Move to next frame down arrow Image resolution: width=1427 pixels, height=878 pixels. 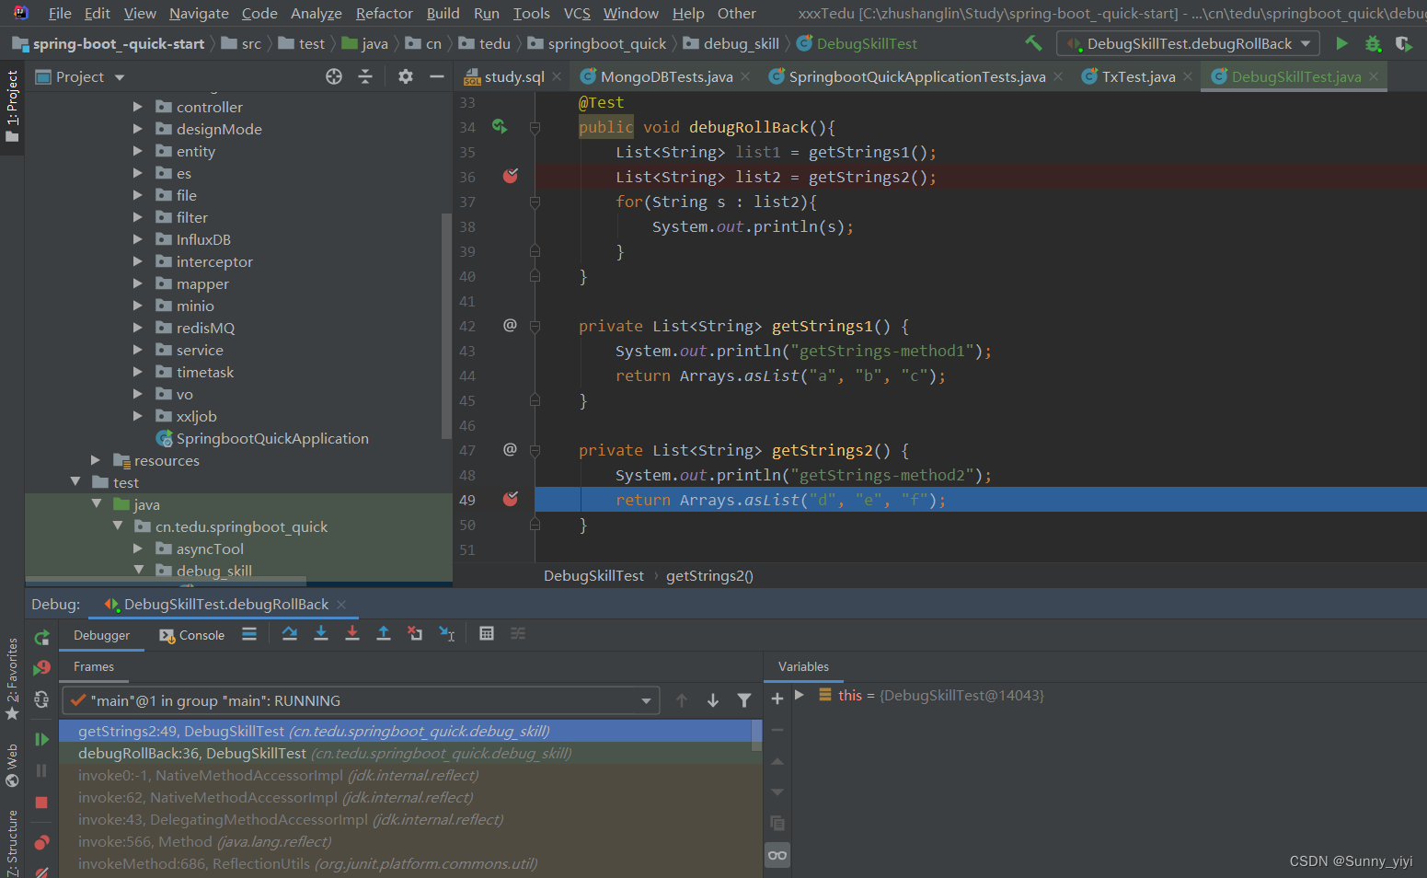click(x=713, y=700)
